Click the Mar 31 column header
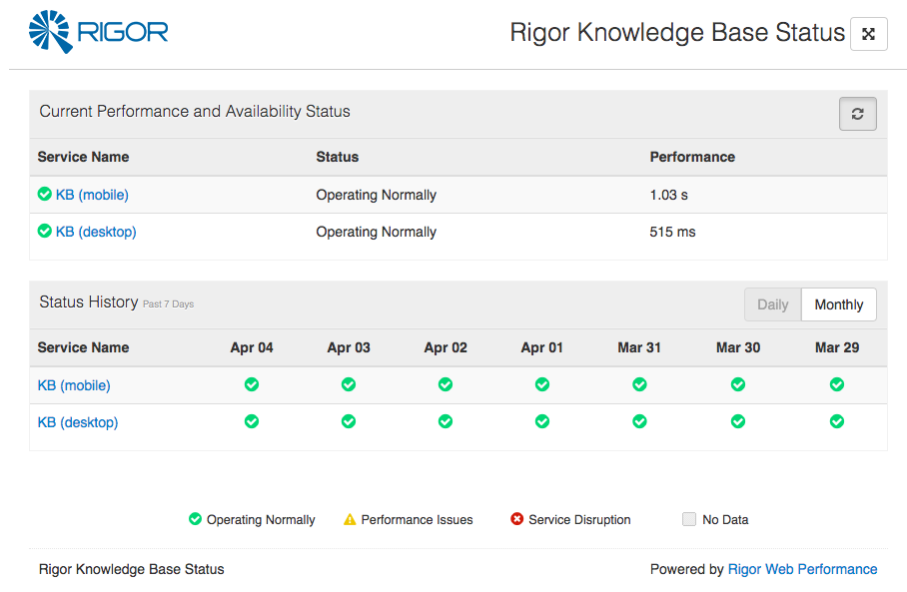The width and height of the screenshot is (907, 592). [639, 347]
